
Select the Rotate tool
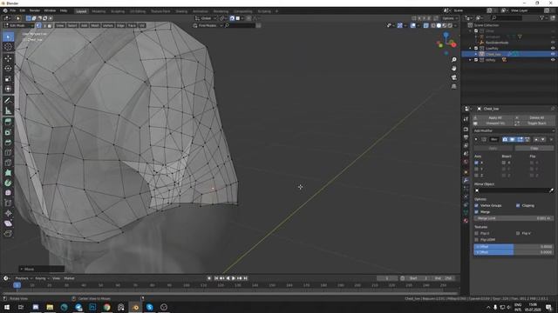point(8,69)
